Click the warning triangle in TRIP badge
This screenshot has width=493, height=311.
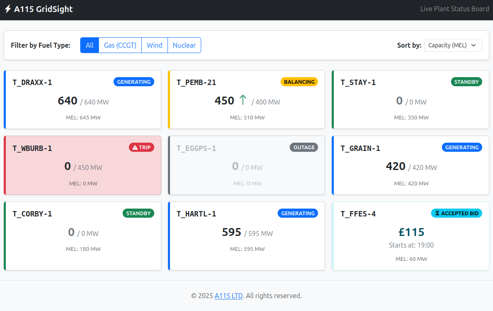135,147
